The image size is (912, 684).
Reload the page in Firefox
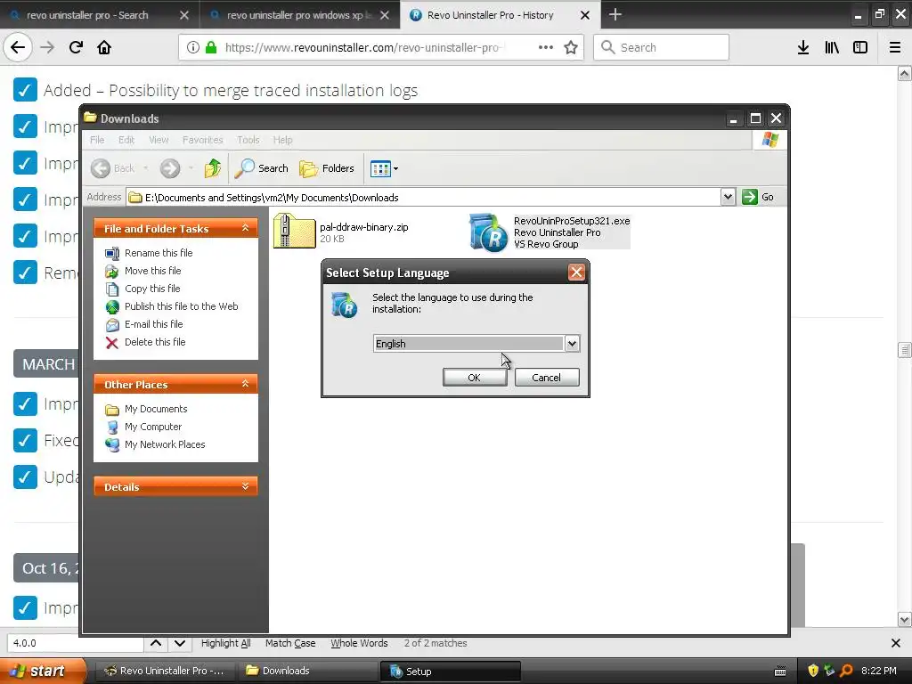click(76, 47)
